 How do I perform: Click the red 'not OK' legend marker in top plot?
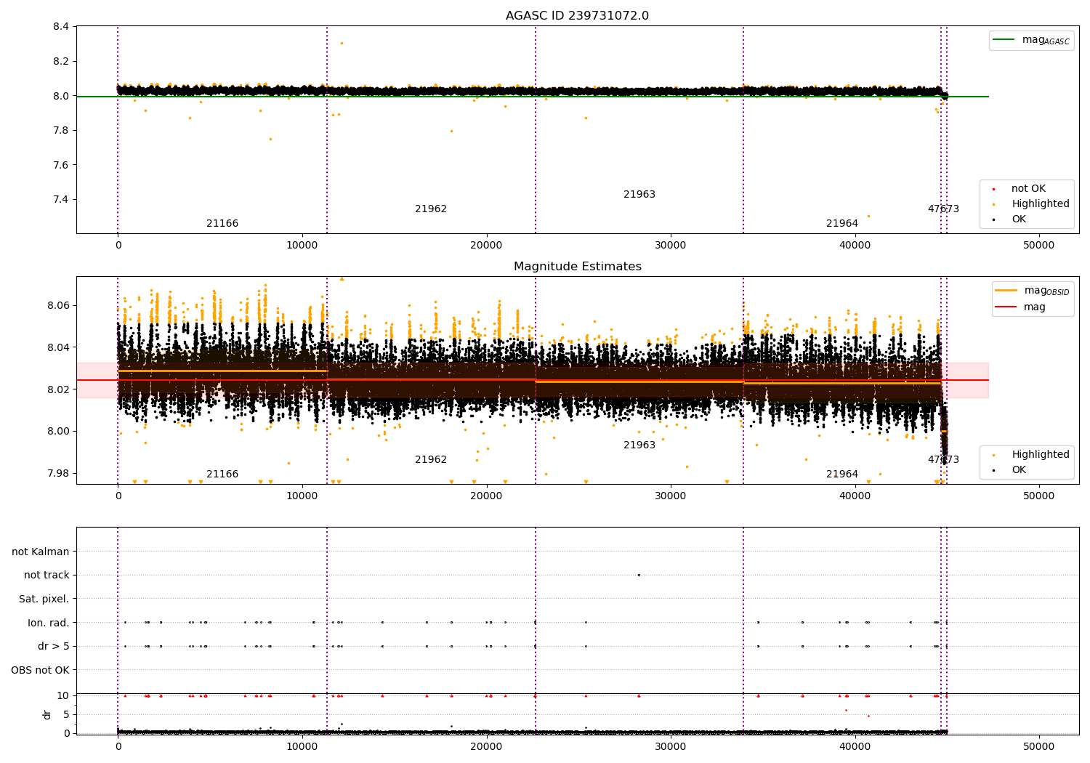click(x=994, y=189)
